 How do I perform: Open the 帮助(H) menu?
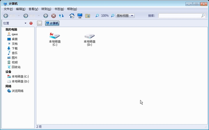point(72,9)
